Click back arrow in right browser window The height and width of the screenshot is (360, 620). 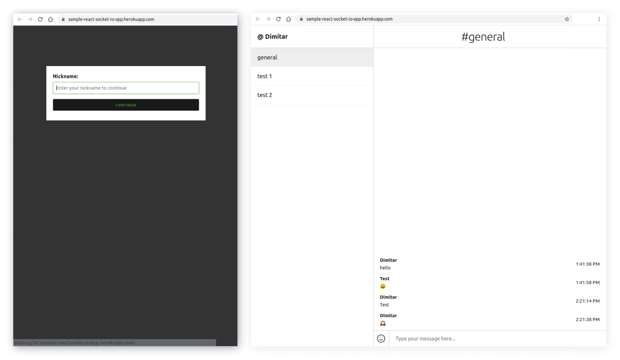pos(258,19)
